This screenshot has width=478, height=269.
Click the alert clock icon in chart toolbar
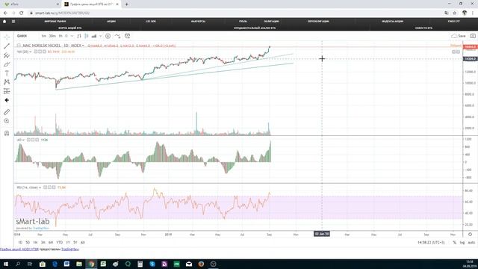point(128,36)
